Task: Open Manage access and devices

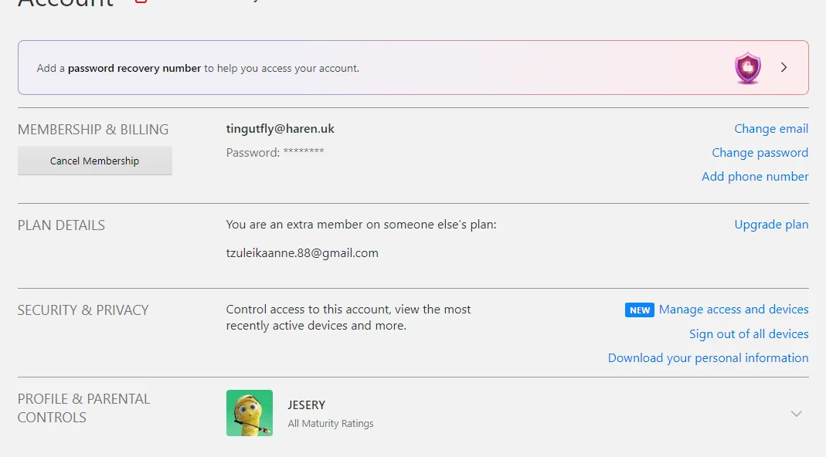Action: pos(733,310)
